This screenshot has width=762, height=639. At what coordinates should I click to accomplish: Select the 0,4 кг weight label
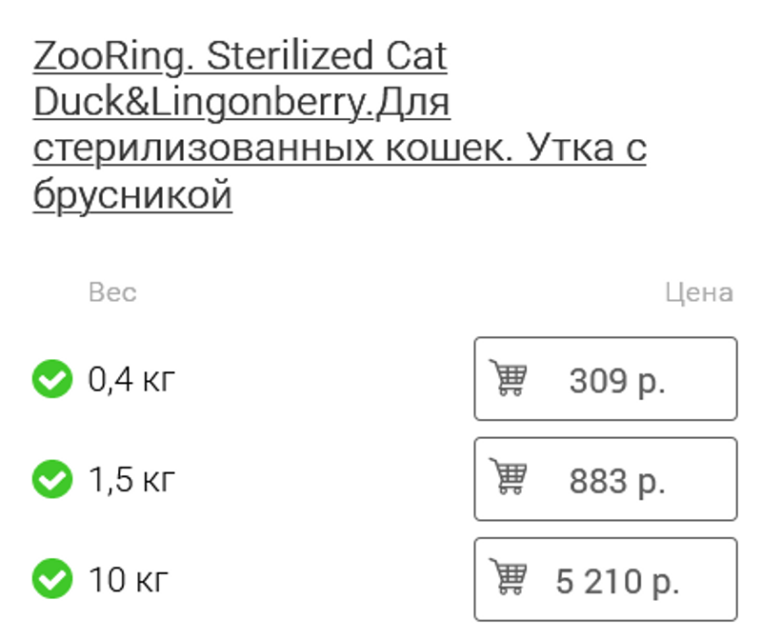[x=131, y=380]
